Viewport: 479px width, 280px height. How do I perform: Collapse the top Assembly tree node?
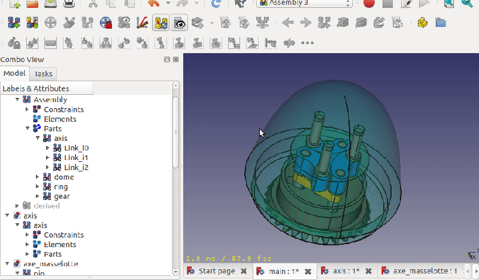pyautogui.click(x=17, y=99)
